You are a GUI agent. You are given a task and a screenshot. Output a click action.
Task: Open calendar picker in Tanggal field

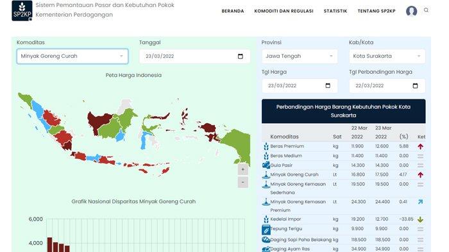pos(241,56)
